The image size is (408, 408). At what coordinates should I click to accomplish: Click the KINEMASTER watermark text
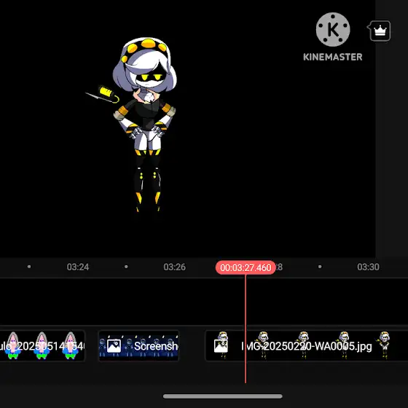[333, 57]
